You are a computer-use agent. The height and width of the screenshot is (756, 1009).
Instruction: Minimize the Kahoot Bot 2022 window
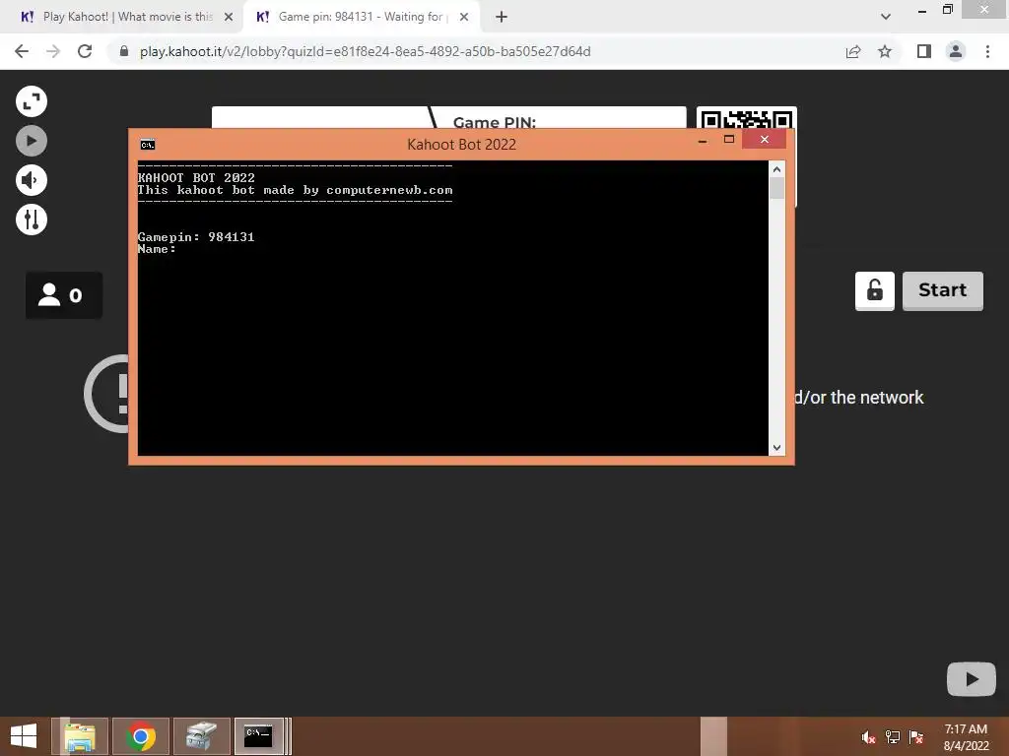[703, 140]
